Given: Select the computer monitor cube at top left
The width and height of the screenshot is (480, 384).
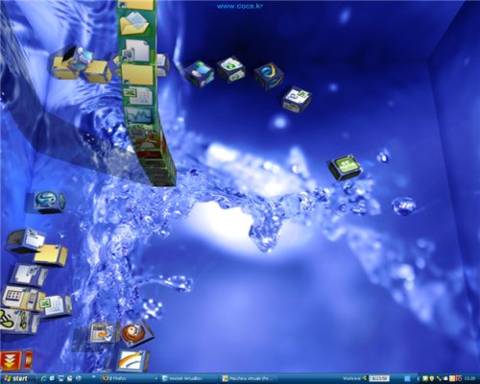Looking at the screenshot, I should point(84,56).
